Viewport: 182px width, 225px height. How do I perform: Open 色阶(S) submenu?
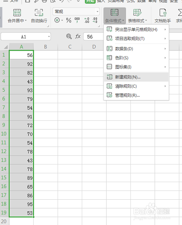136,58
